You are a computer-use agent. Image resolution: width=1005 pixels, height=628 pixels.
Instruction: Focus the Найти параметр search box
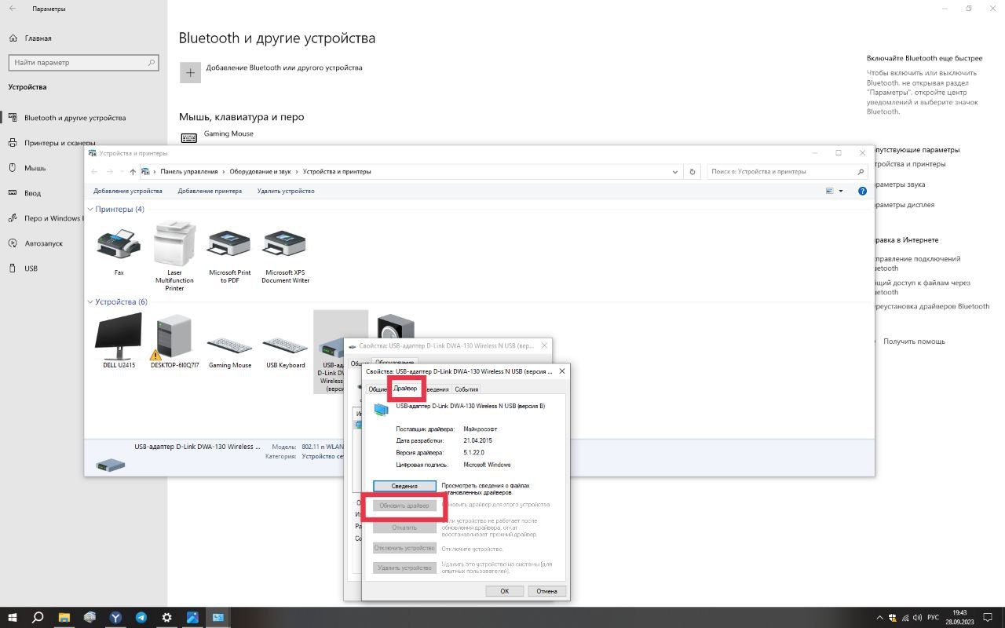pyautogui.click(x=83, y=62)
